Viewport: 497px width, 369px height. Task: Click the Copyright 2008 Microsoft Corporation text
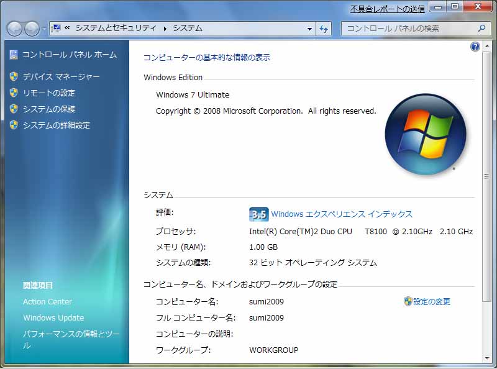coord(266,111)
